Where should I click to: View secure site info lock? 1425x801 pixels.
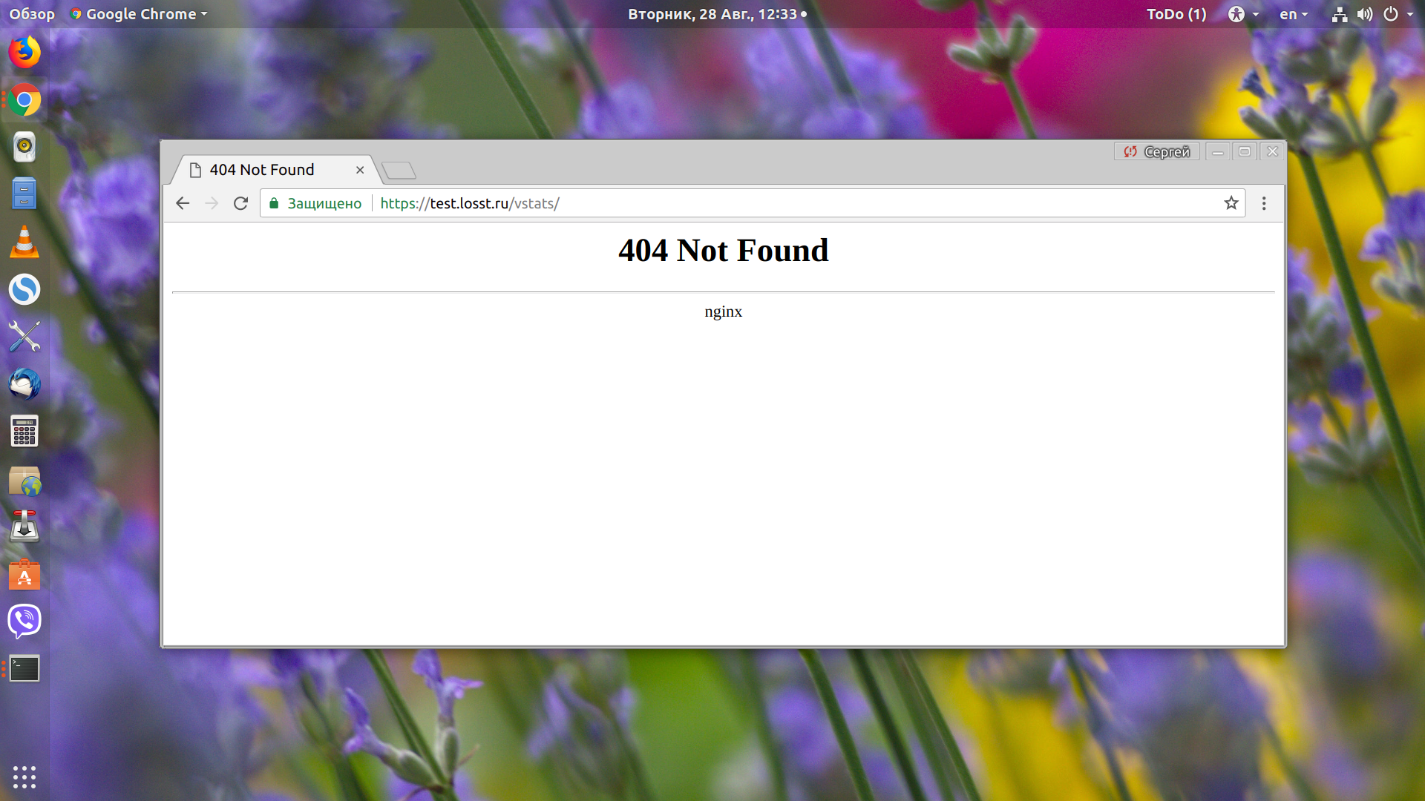[274, 203]
